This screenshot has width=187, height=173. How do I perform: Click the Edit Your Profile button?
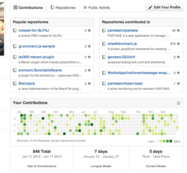(164, 8)
